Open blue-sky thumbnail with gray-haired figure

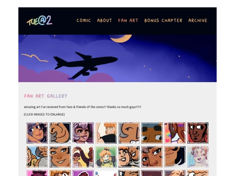point(37,157)
